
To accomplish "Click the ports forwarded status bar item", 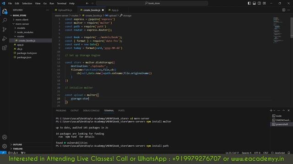I will tap(23, 153).
